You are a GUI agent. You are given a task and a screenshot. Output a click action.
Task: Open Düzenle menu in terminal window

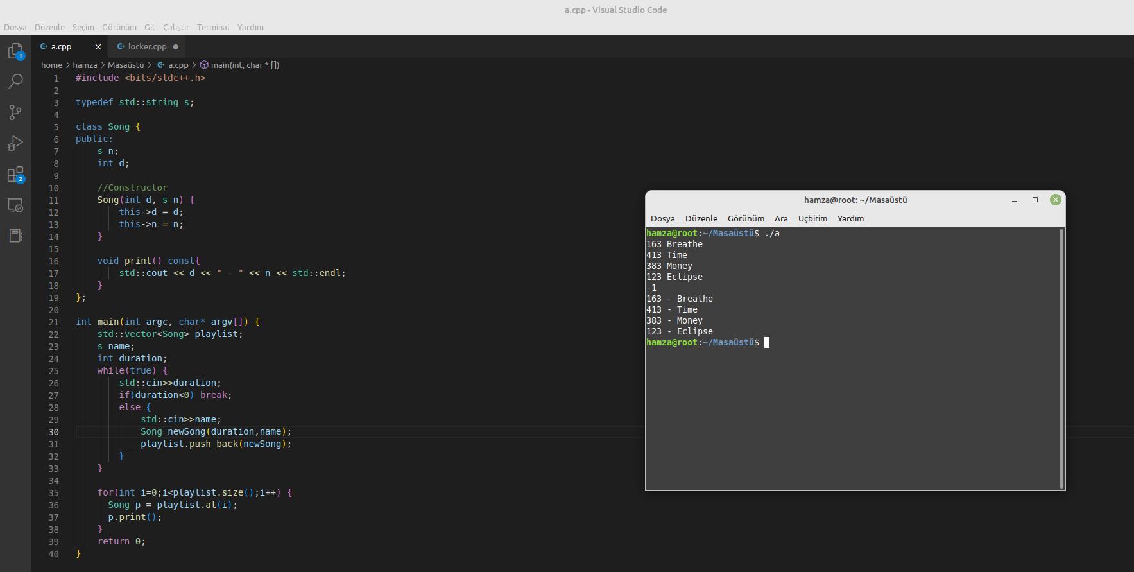click(701, 218)
